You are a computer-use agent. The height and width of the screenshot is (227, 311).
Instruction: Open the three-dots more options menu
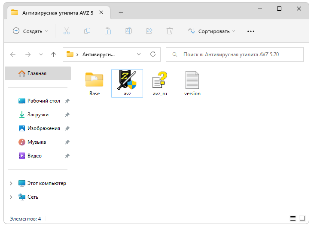pos(251,31)
